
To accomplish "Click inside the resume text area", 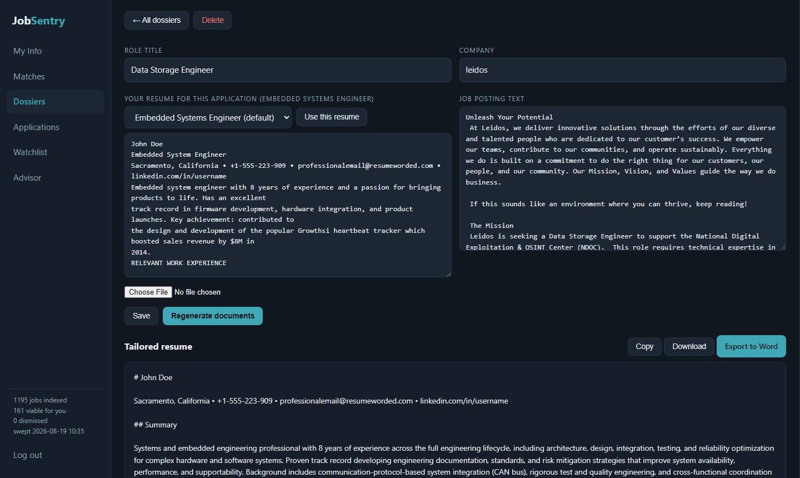I will point(288,205).
